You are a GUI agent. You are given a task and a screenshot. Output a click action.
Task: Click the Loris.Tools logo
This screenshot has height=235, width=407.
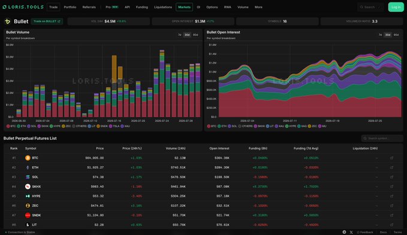[23, 7]
